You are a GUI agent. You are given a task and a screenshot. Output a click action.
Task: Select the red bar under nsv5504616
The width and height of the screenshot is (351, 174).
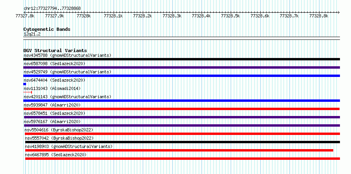[x=183, y=134]
